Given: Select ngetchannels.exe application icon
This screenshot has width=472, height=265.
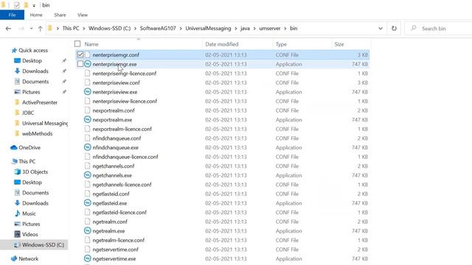Looking at the screenshot, I should tap(87, 175).
